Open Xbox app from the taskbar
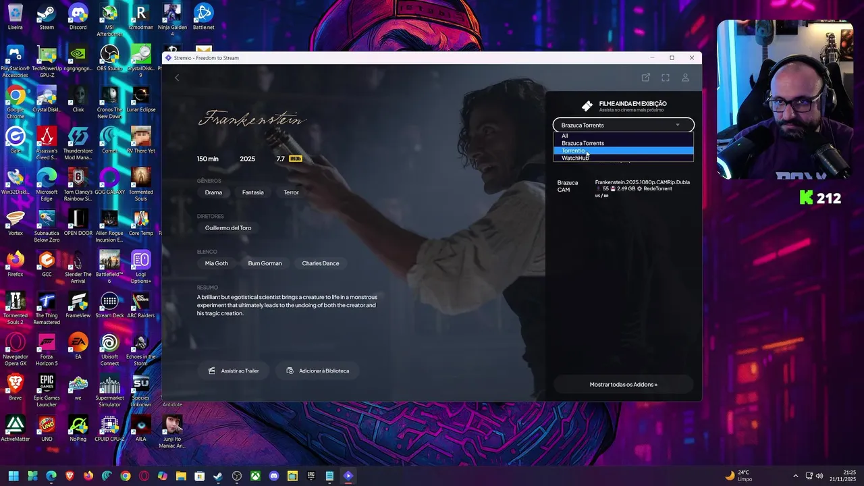Screen dimensions: 864x486 tap(255, 476)
